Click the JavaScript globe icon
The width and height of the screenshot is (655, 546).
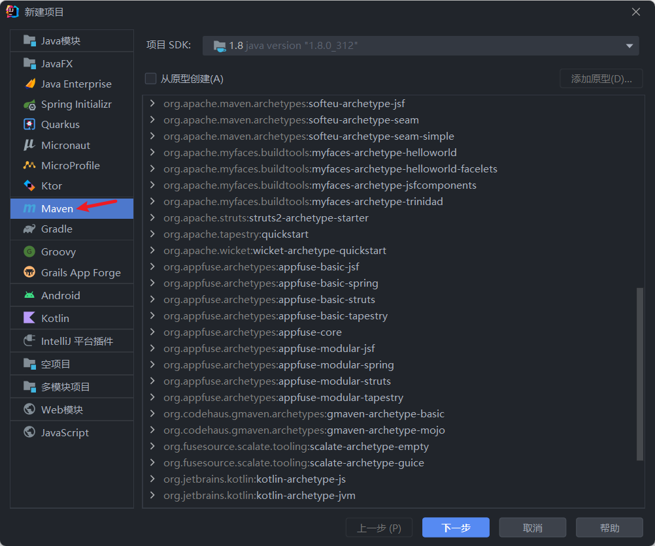[x=29, y=432]
